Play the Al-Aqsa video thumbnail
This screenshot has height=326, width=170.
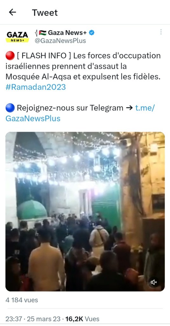tap(85, 211)
